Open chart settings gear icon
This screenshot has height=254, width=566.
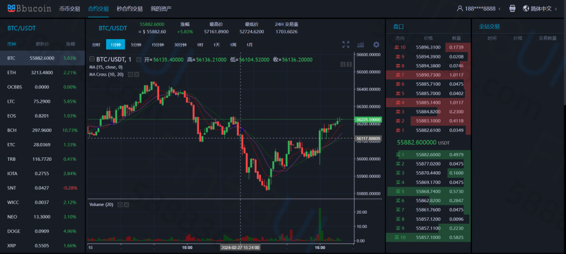pyautogui.click(x=376, y=44)
